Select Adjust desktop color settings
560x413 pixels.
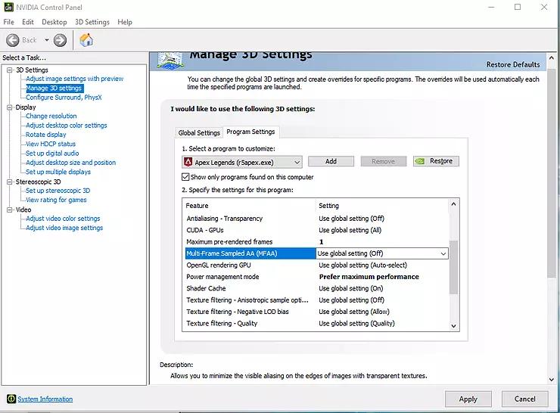(66, 126)
